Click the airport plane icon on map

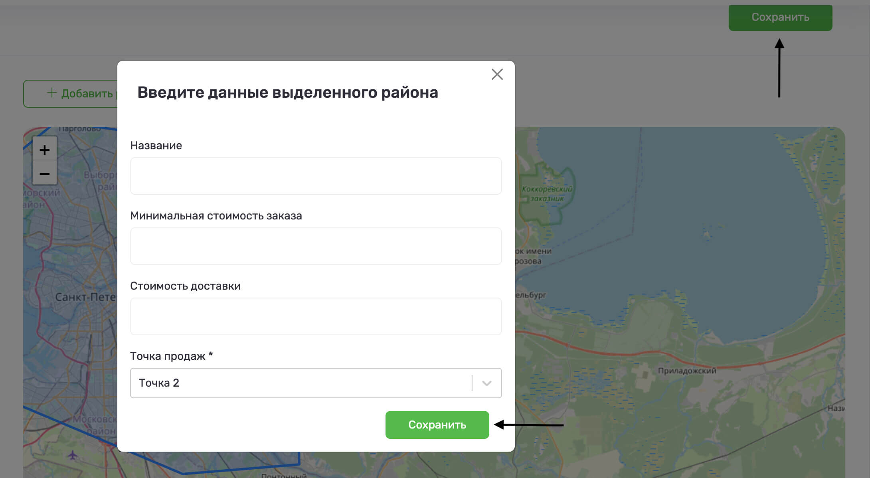point(72,454)
